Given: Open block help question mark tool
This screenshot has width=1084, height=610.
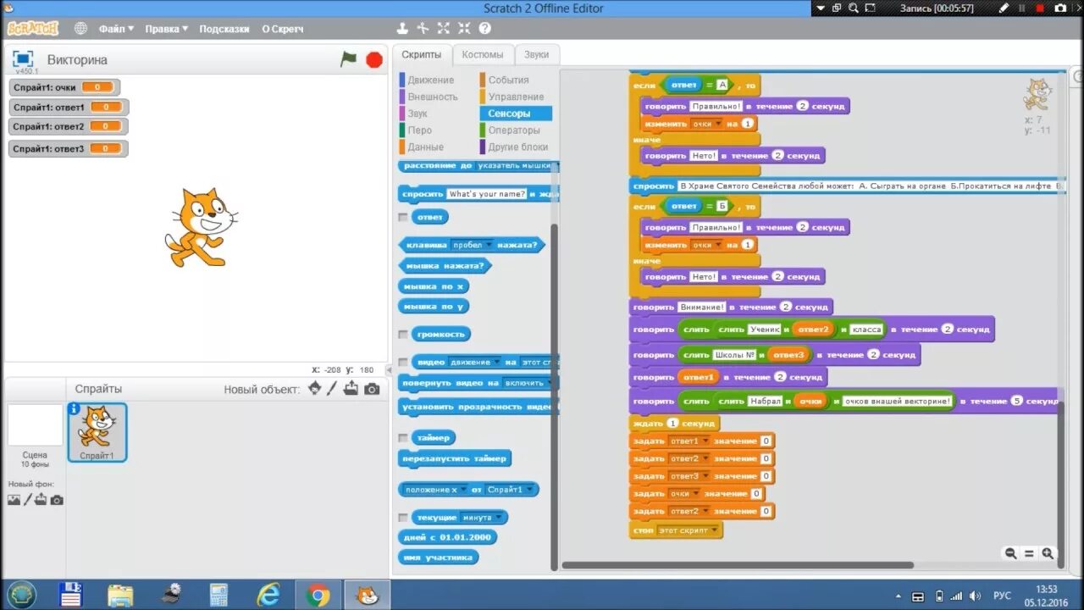Looking at the screenshot, I should pyautogui.click(x=484, y=28).
